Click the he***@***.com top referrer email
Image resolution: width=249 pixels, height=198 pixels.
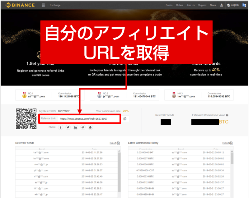point(186,96)
